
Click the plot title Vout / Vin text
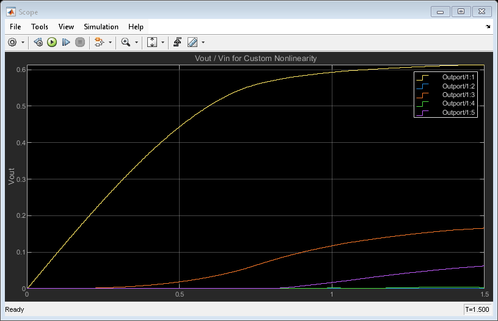(255, 59)
